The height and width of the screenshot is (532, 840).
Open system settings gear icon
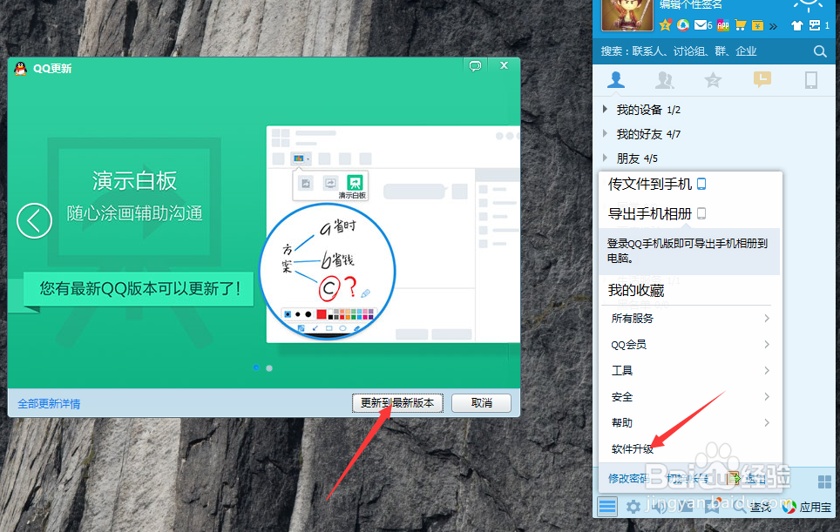point(633,507)
